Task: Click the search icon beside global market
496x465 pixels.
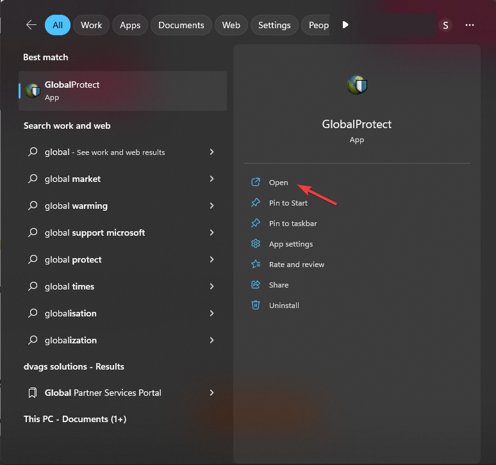Action: coord(33,179)
